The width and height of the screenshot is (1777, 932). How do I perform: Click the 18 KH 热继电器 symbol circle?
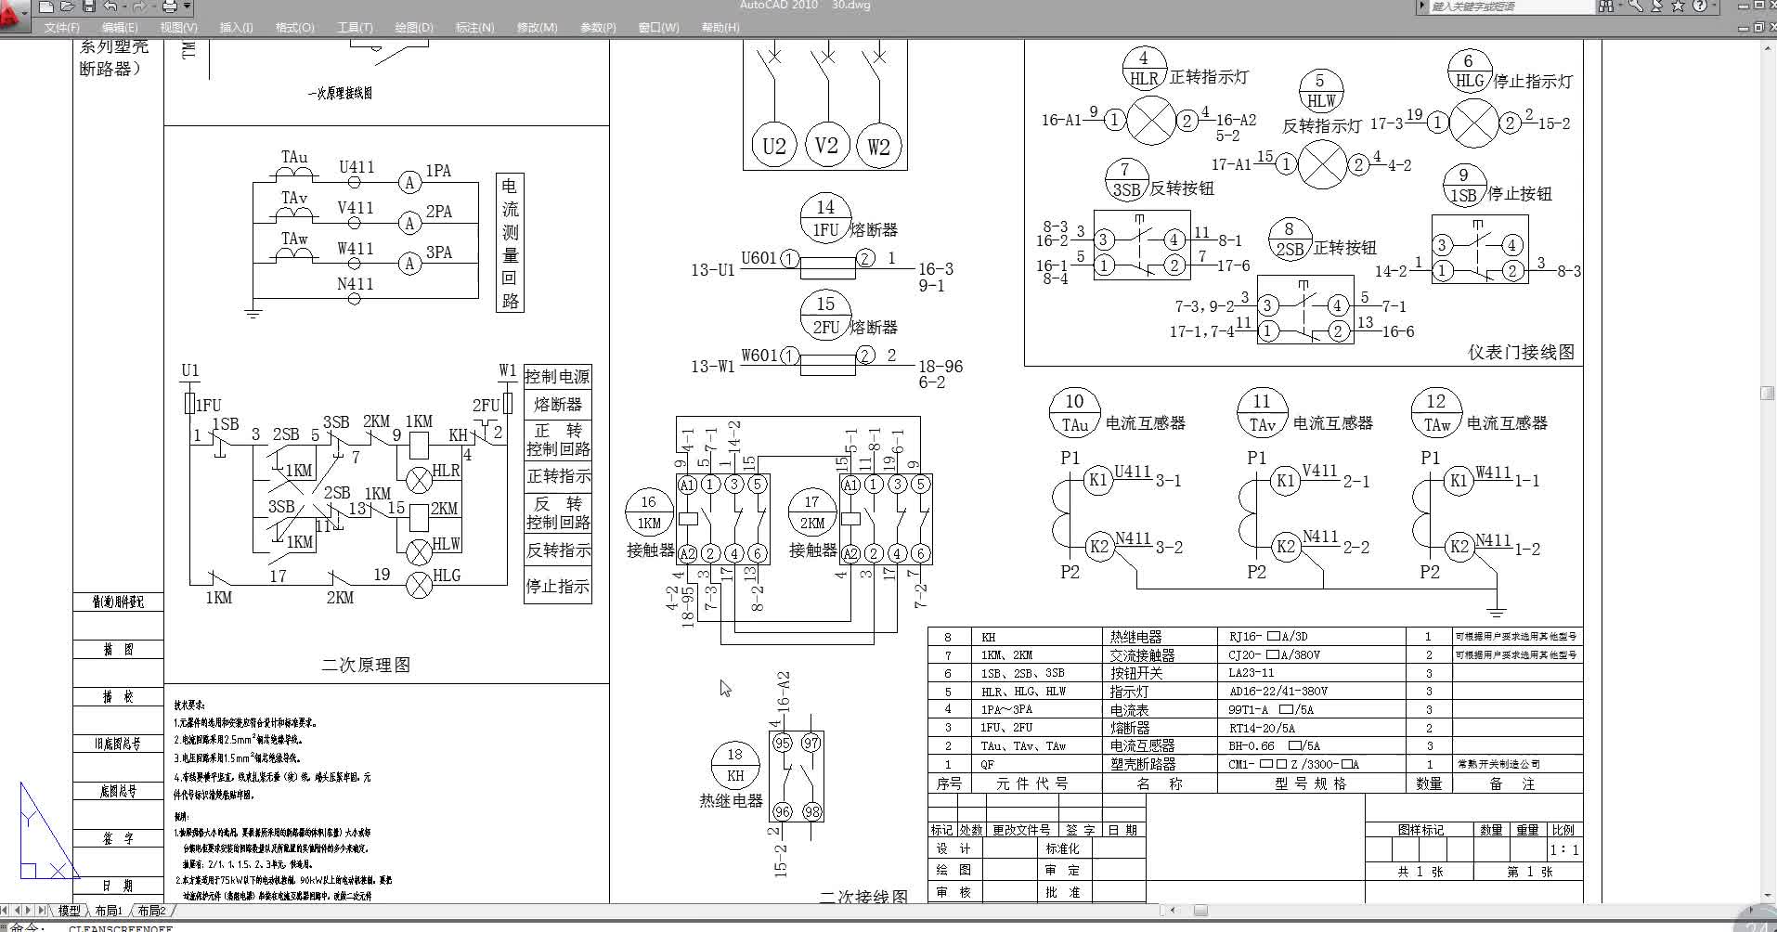click(735, 765)
